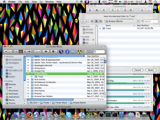Open the View menu
Image resolution: width=160 pixels, height=120 pixels.
[x=34, y=2]
